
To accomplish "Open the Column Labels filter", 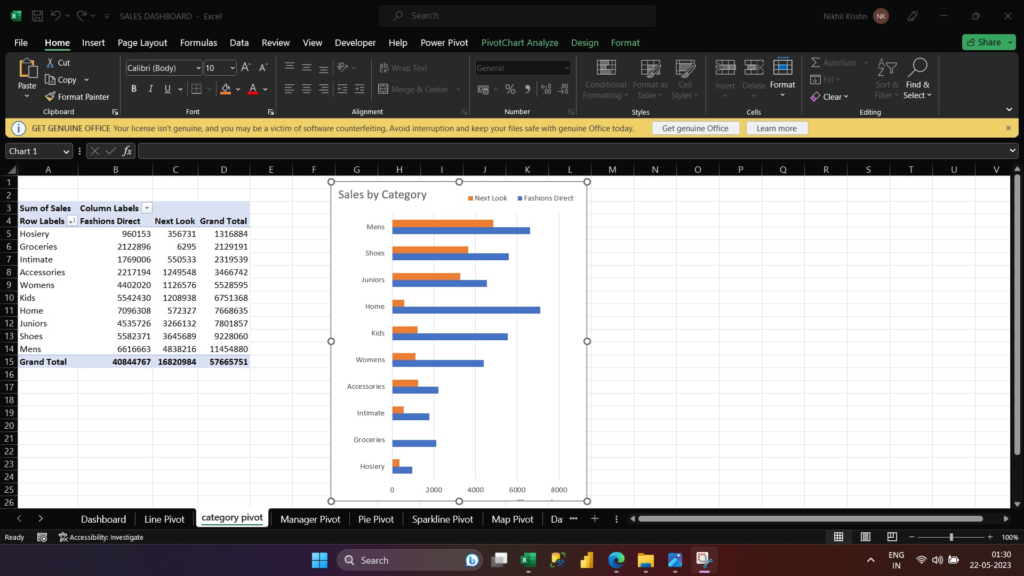I will [146, 207].
